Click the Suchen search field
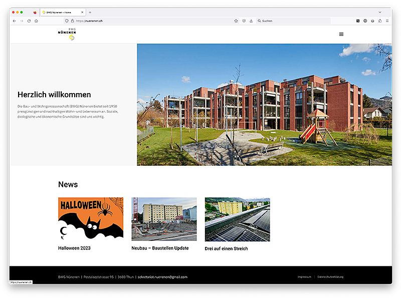Viewport: 401px width, 299px height. click(x=293, y=21)
